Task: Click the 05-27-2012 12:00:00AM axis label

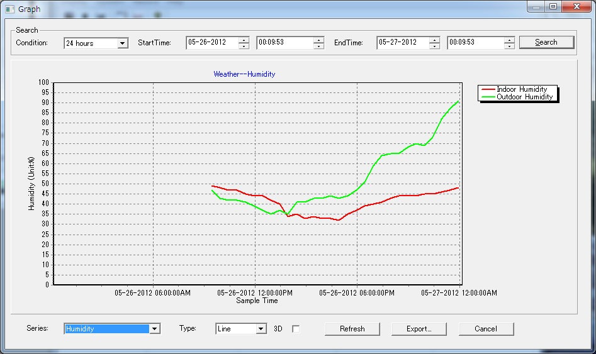Action: click(x=459, y=293)
